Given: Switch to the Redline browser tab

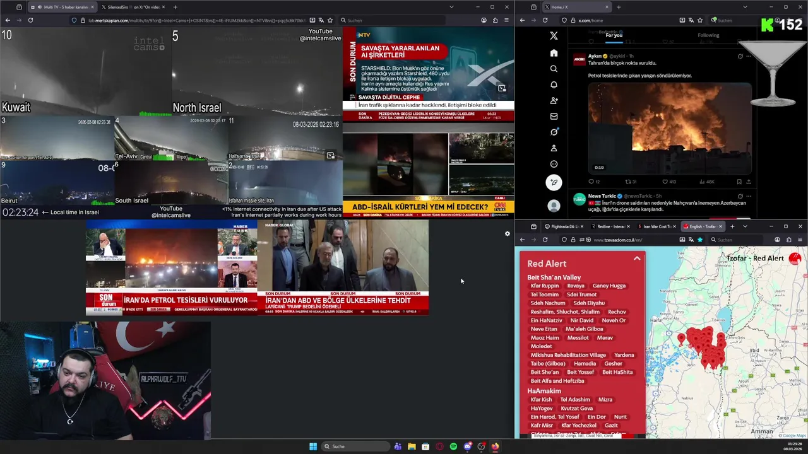Looking at the screenshot, I should [x=611, y=226].
